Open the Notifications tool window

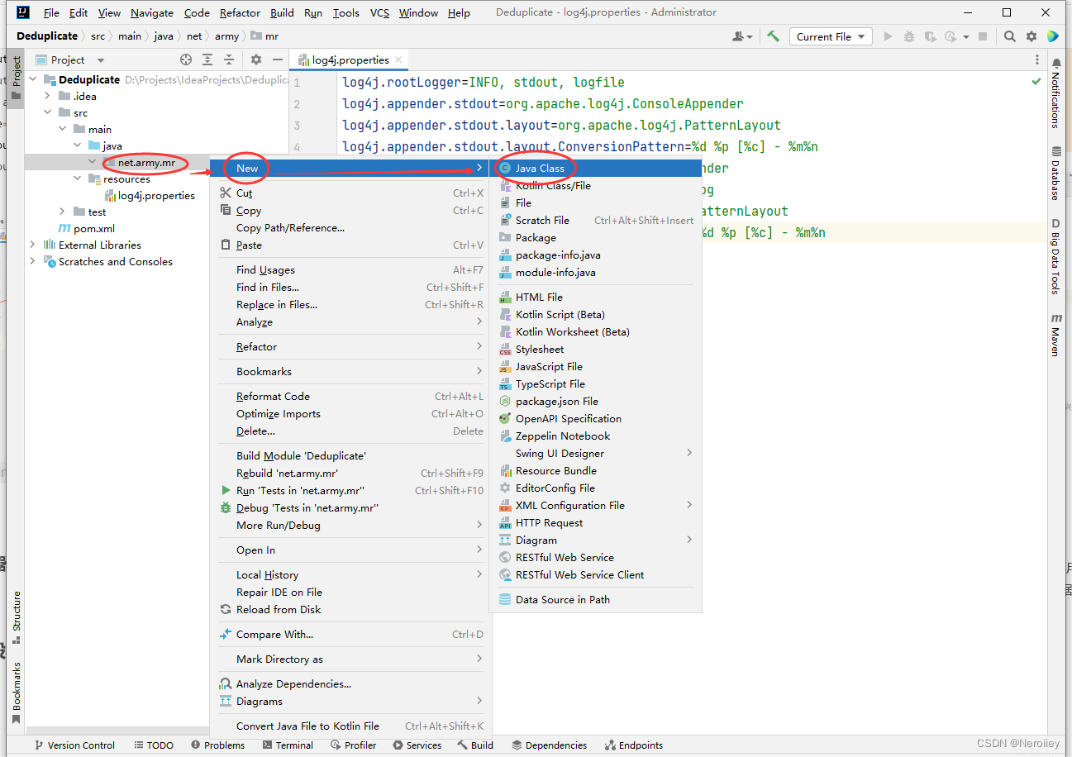click(x=1056, y=92)
